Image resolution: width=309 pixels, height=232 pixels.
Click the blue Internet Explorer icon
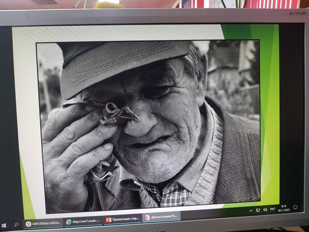69,222
